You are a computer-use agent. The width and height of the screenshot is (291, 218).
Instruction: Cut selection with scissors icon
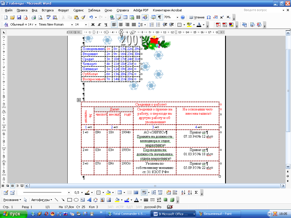coord(63,17)
